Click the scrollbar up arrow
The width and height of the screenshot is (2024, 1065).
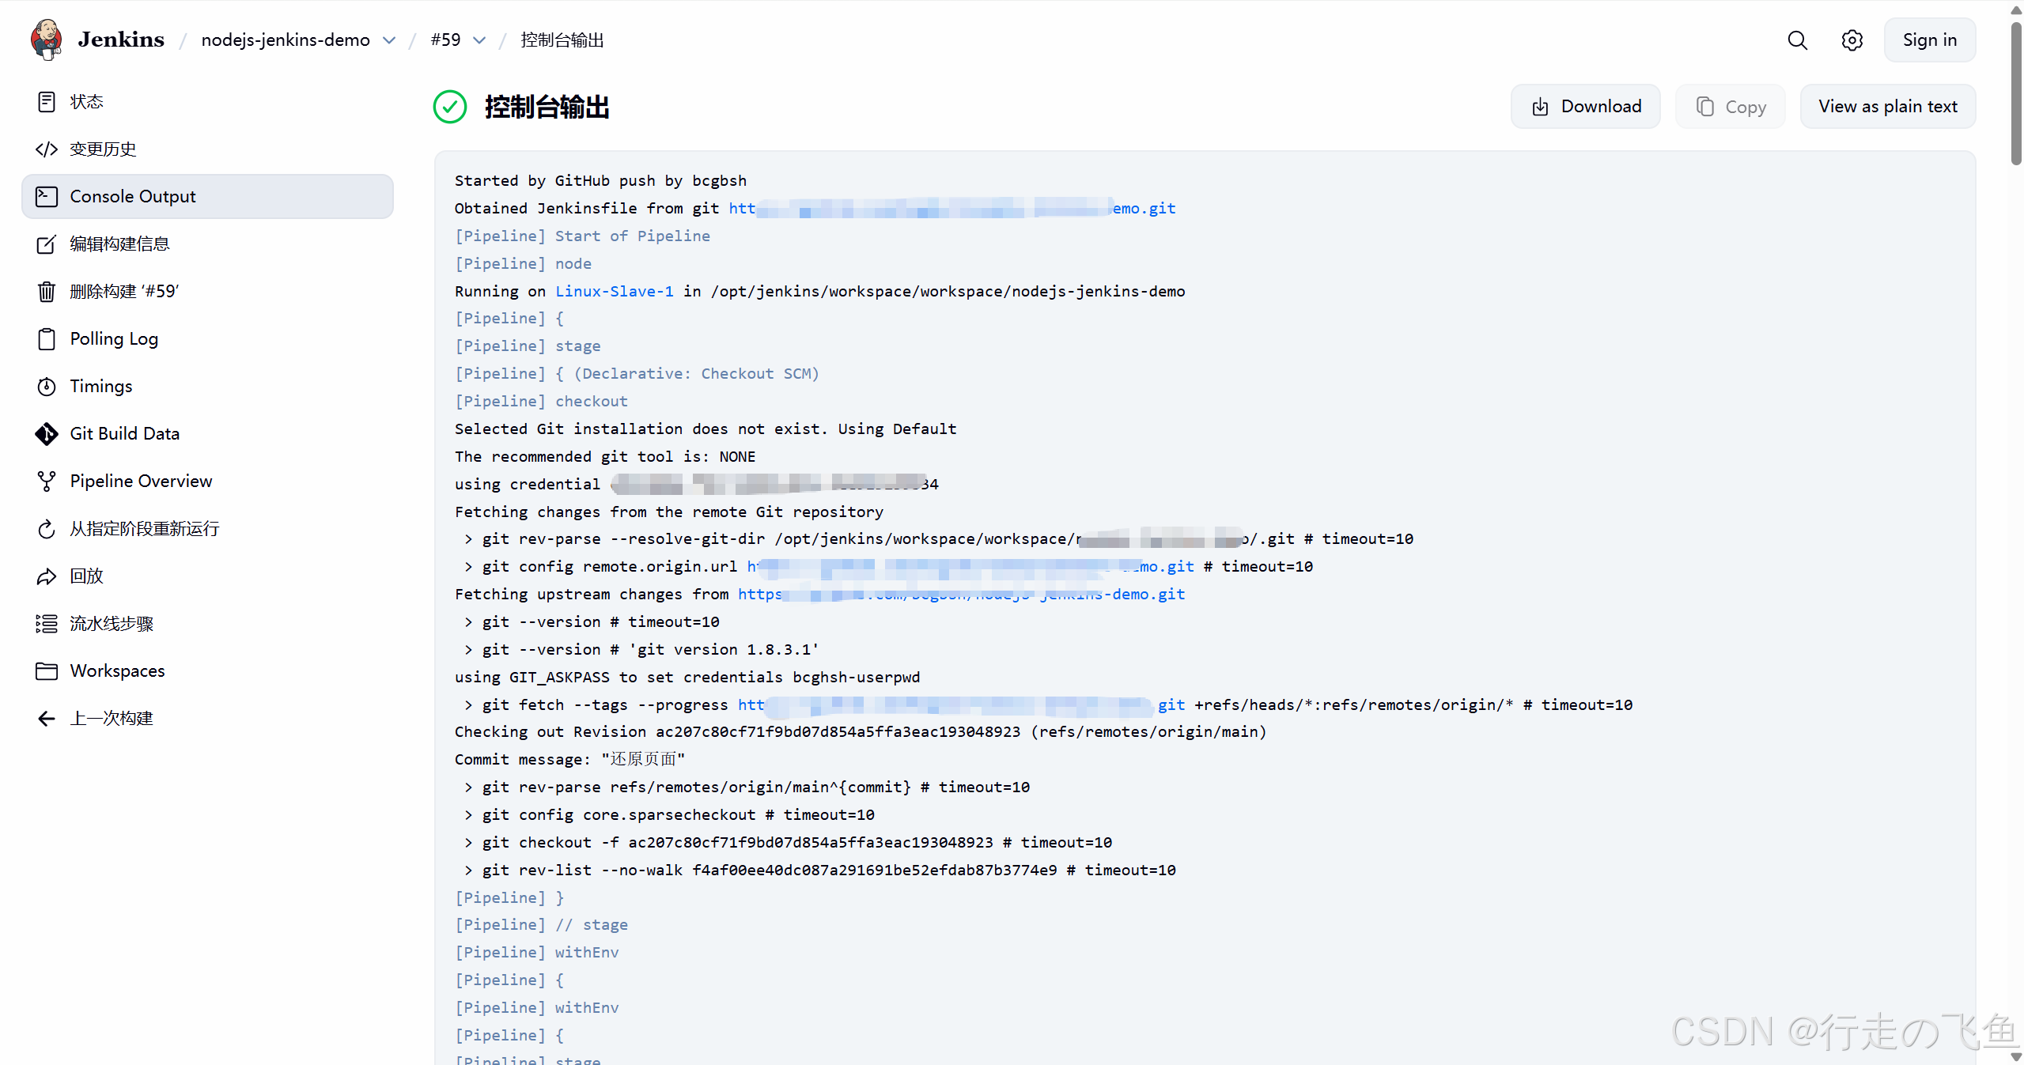2016,10
